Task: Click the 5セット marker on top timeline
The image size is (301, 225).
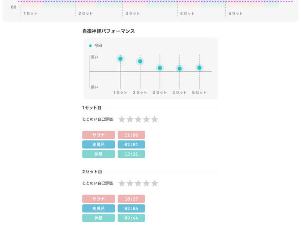Action: tap(236, 13)
